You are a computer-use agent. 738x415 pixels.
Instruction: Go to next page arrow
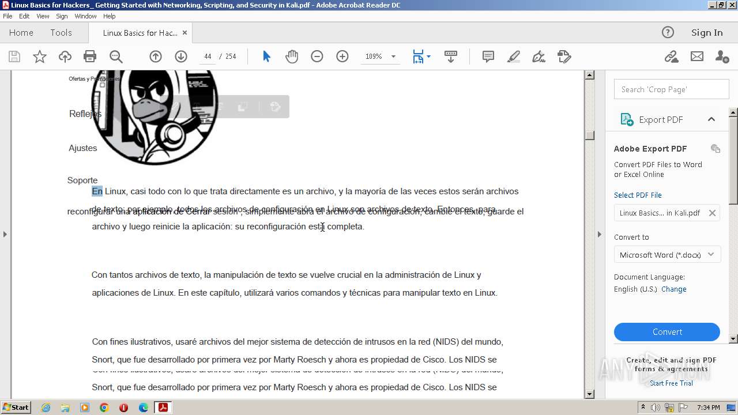pyautogui.click(x=181, y=56)
